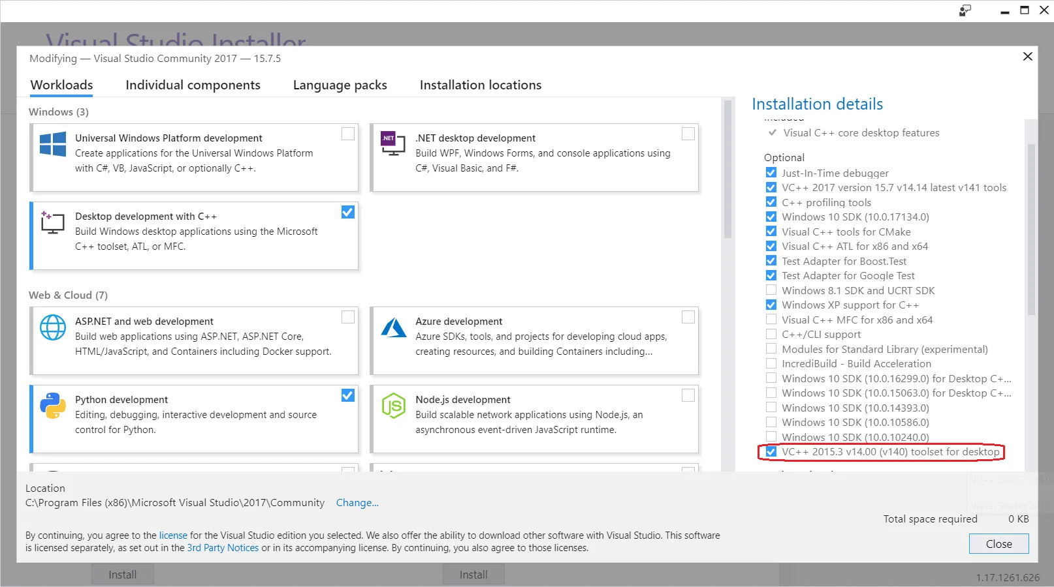This screenshot has width=1054, height=587.
Task: Uncheck Test Adapter for Boost.Test
Action: pos(771,261)
